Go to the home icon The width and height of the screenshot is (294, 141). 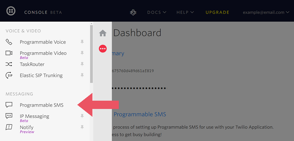click(103, 33)
